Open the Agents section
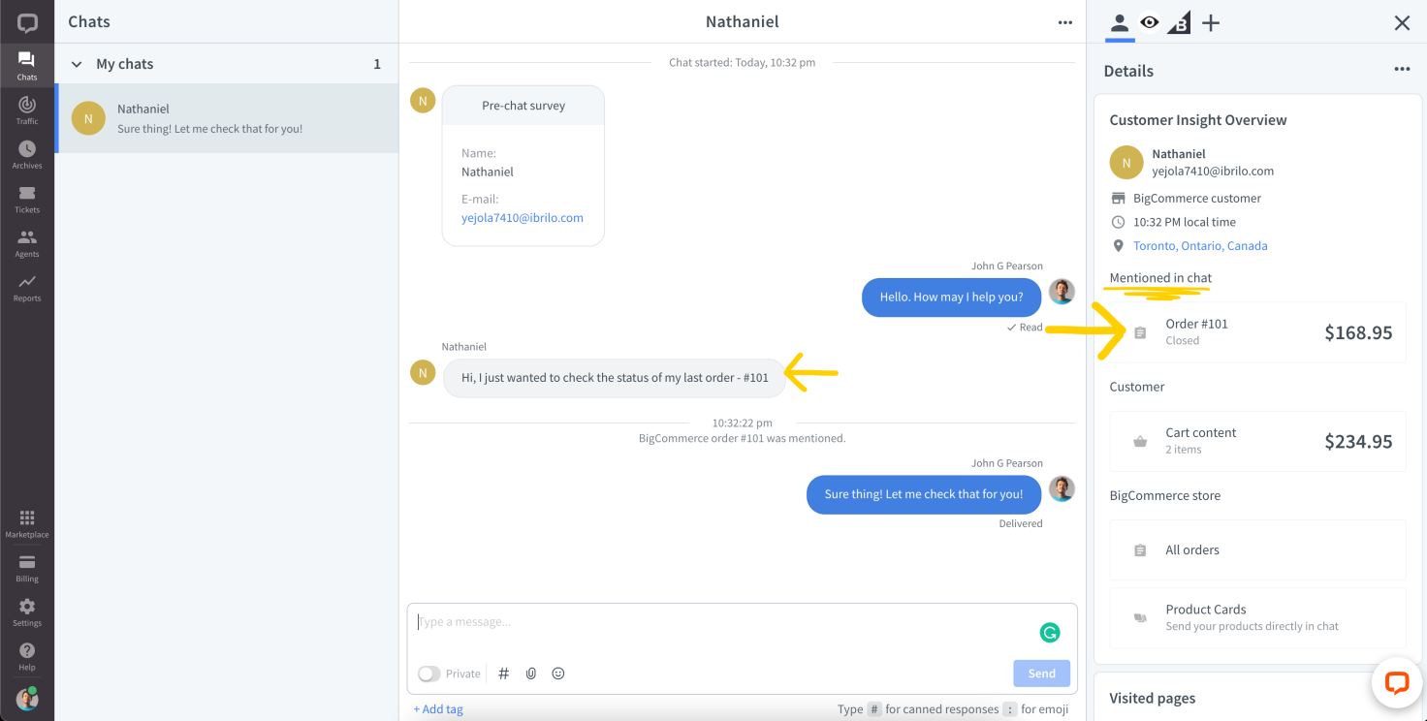 tap(27, 243)
